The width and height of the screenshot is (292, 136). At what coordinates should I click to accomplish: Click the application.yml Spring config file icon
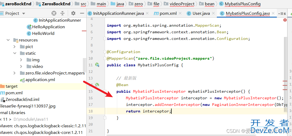pos(22,80)
